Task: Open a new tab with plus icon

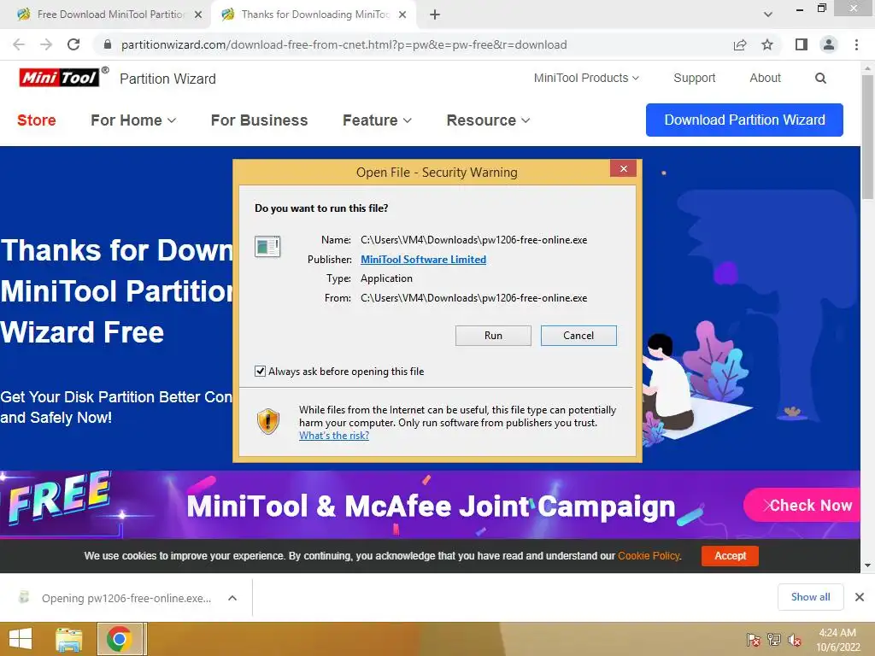Action: point(435,15)
